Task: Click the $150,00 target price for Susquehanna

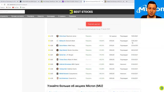Action: click(112, 74)
